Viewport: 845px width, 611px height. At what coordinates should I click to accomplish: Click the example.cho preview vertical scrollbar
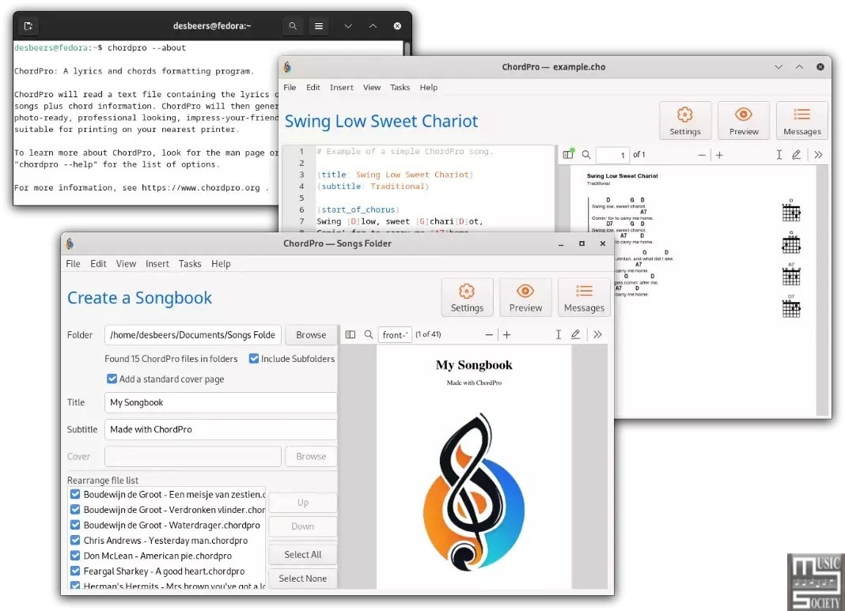(x=822, y=291)
